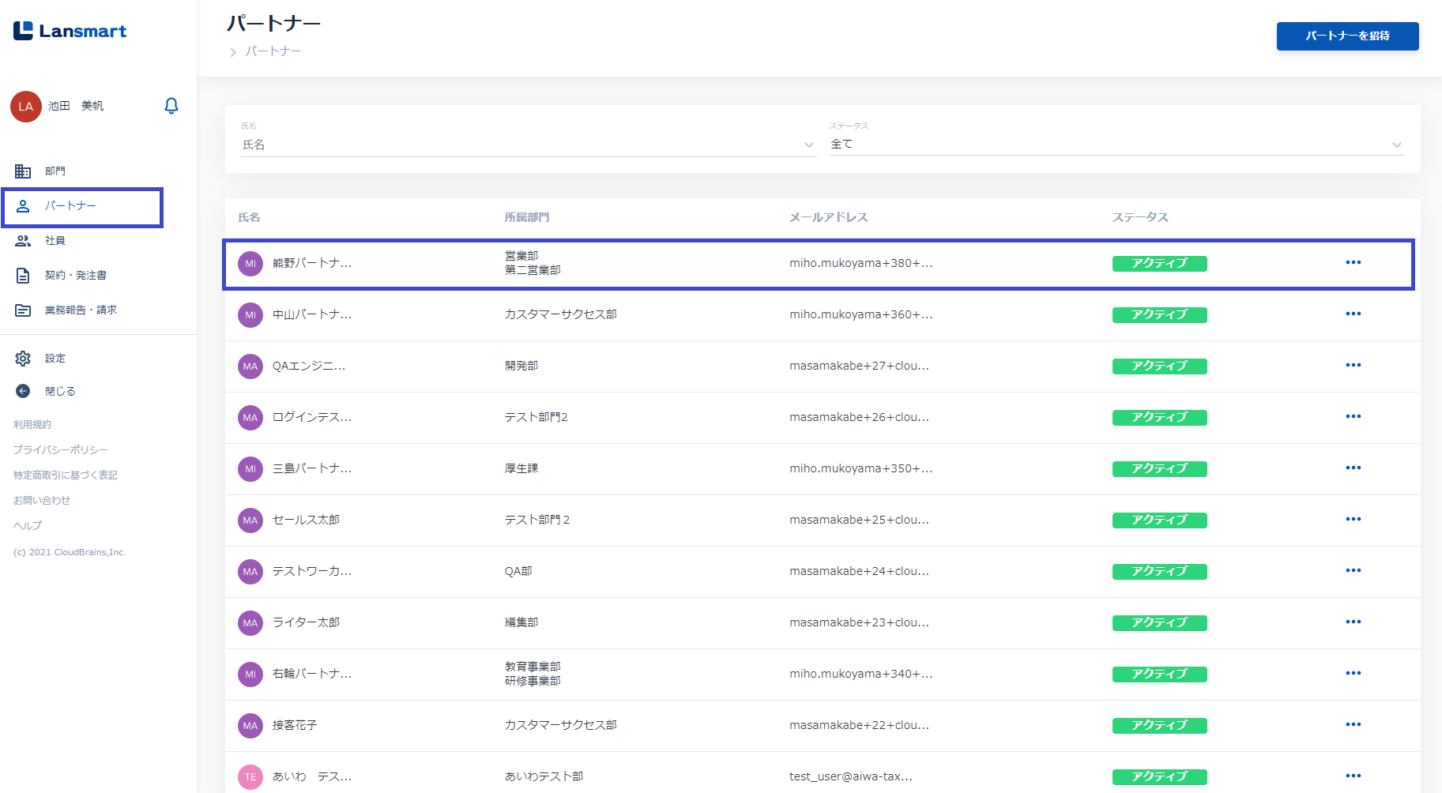Open three-dot menu for セールス太郎 row
This screenshot has height=793, width=1442.
coord(1353,520)
